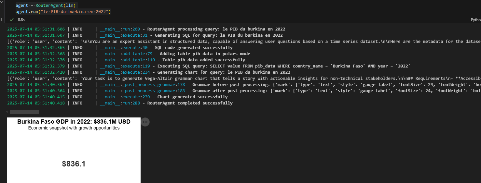Click the green execution success checkmark
481x183 pixels.
[12, 20]
